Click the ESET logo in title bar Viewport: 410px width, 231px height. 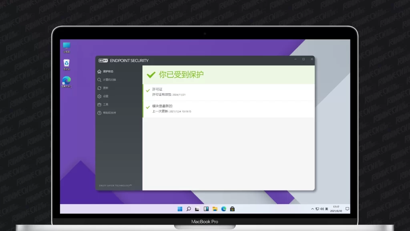tap(103, 61)
